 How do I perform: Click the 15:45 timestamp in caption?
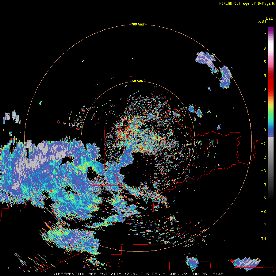coord(217,274)
